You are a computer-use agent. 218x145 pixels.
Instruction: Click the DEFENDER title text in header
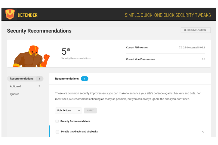tap(28, 15)
